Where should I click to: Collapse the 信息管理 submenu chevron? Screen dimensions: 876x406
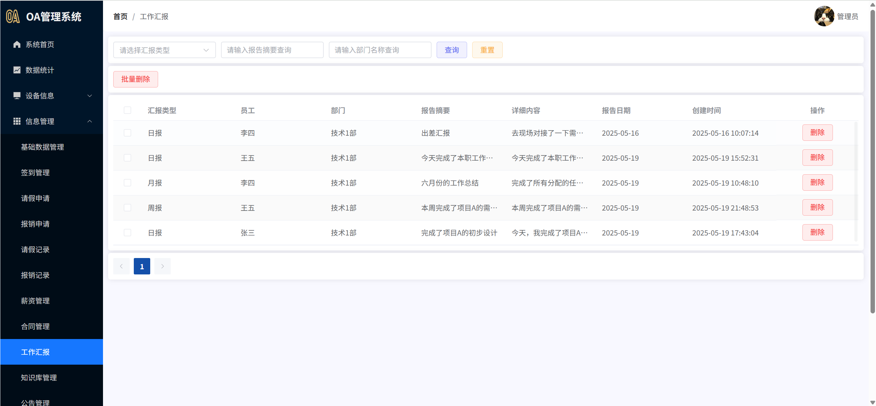coord(90,121)
